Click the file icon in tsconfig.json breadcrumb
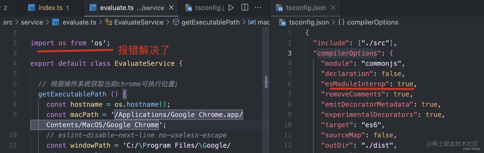484x153 pixels. [x=283, y=22]
